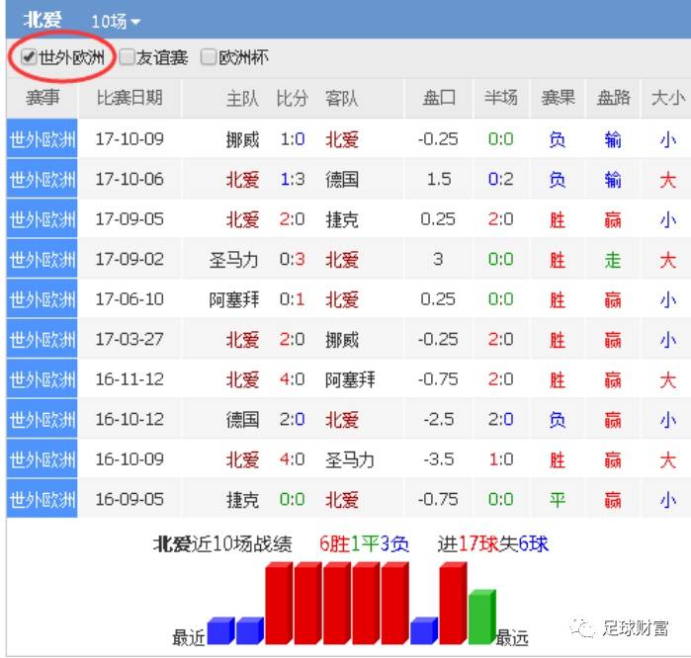Open the 世外欧洲 league link for 16-09-05 match
Image resolution: width=691 pixels, height=658 pixels.
(42, 500)
